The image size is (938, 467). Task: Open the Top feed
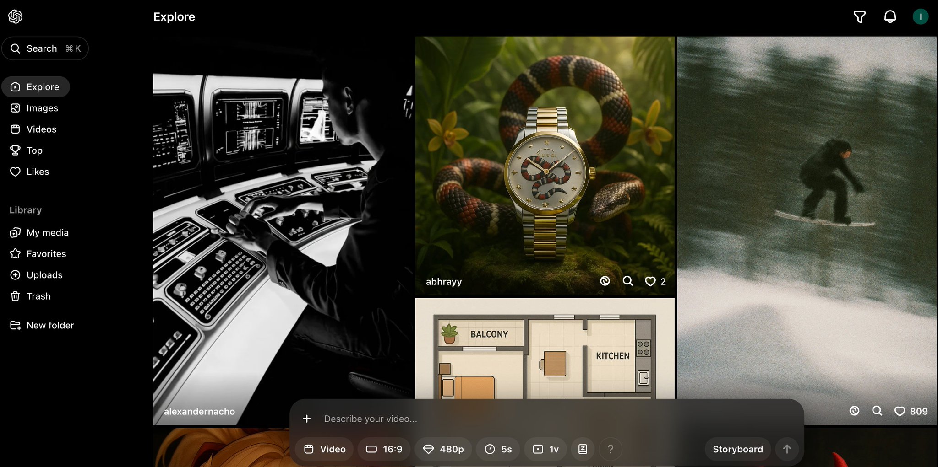click(26, 150)
